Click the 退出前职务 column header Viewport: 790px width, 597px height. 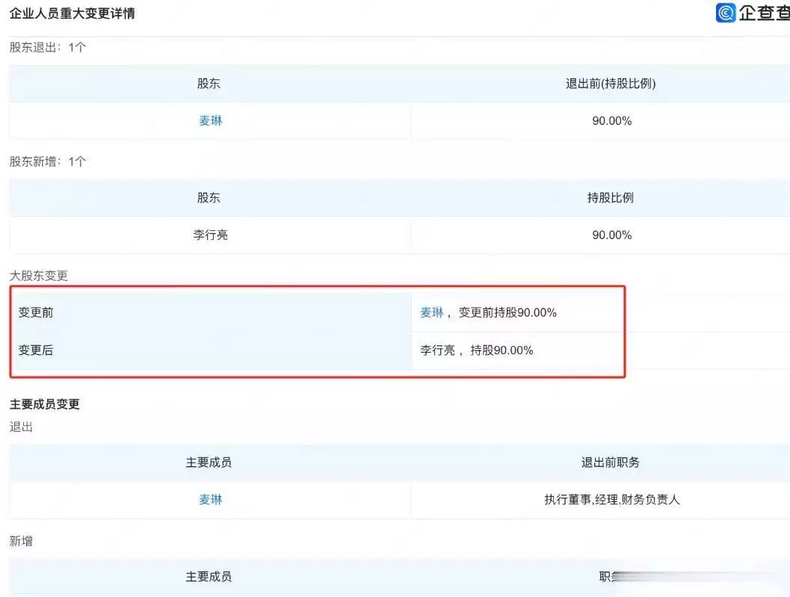coord(611,463)
